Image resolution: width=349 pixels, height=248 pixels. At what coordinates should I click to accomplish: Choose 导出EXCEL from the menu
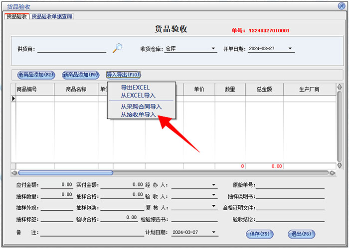[135, 88]
